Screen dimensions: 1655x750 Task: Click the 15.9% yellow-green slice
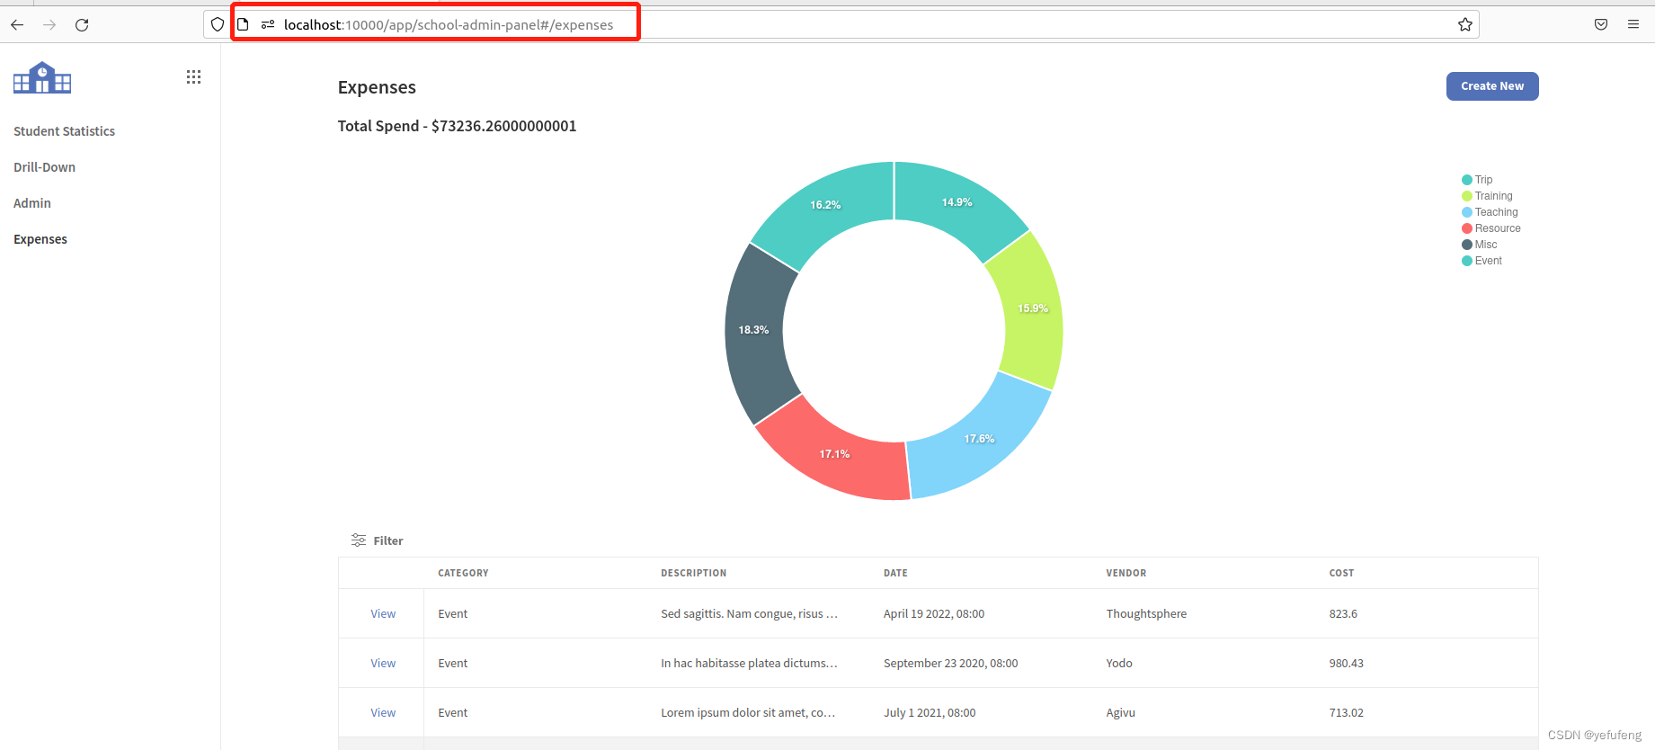[1034, 308]
